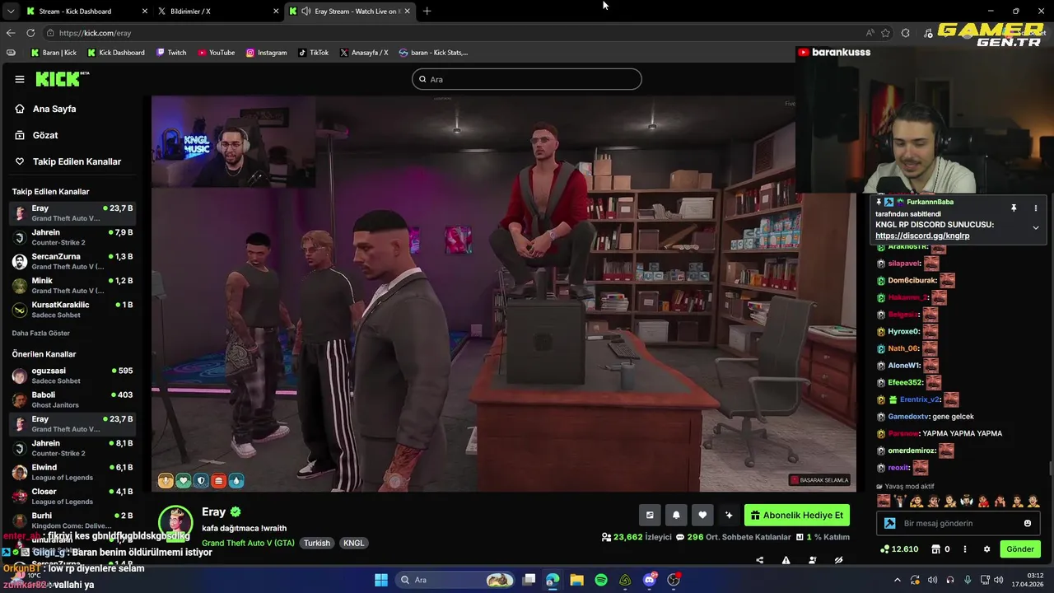Open the YouTube bookmark

coord(216,53)
